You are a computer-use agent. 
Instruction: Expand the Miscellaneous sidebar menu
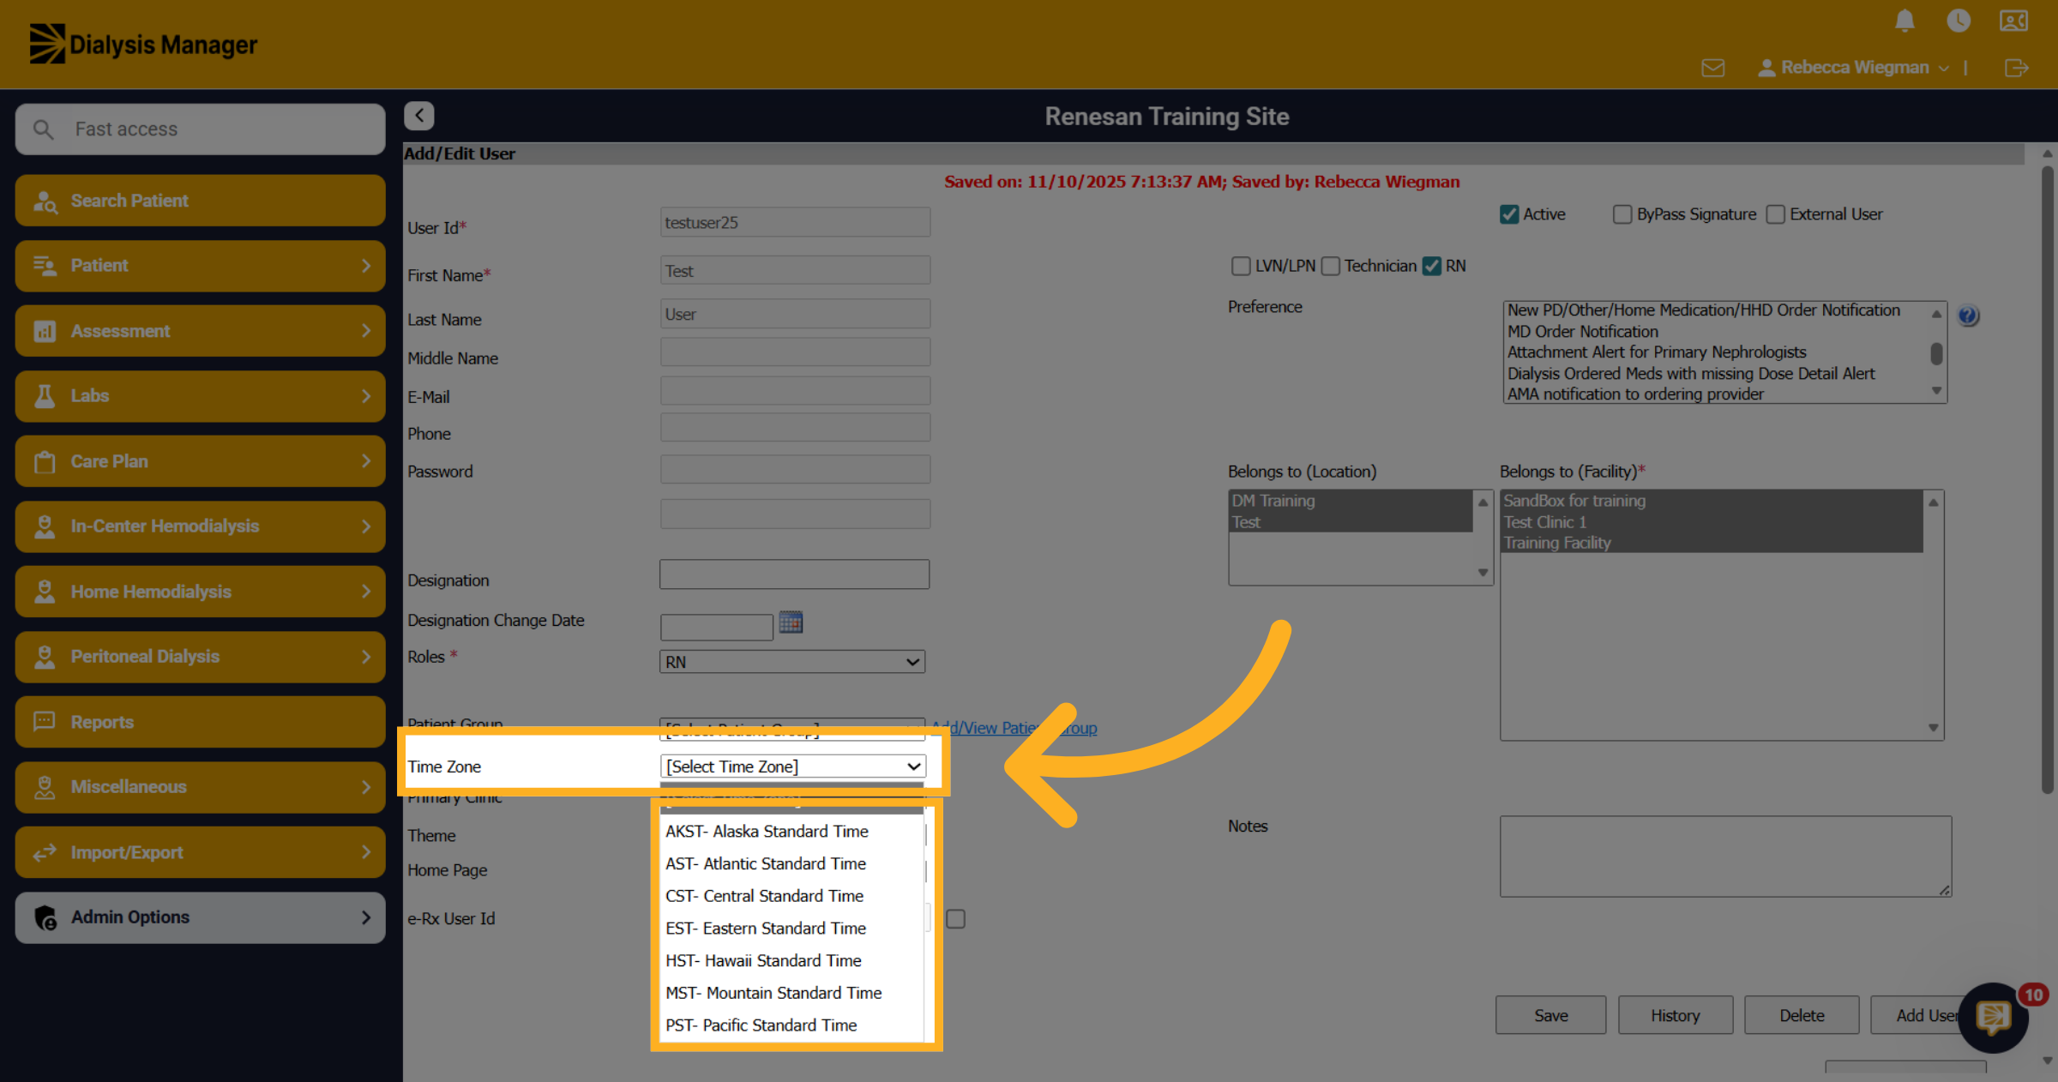coord(200,787)
